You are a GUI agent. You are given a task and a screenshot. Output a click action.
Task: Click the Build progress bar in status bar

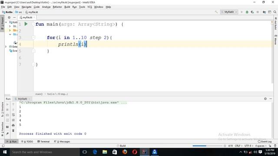coord(208,146)
